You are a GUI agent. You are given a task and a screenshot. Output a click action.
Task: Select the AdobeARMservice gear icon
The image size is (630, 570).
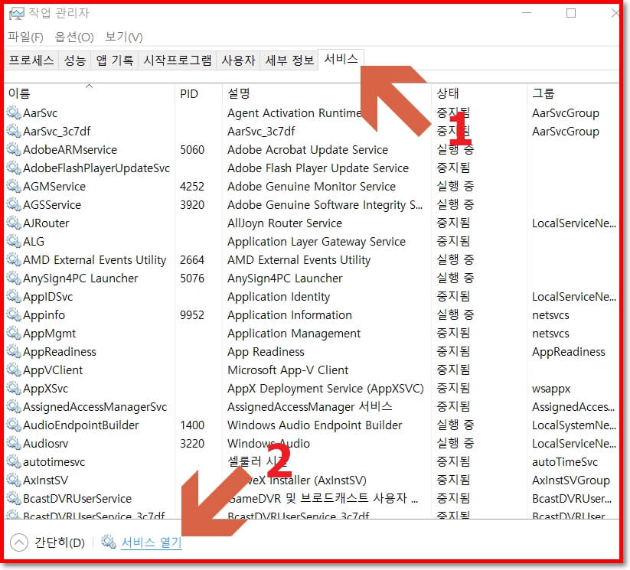click(14, 149)
